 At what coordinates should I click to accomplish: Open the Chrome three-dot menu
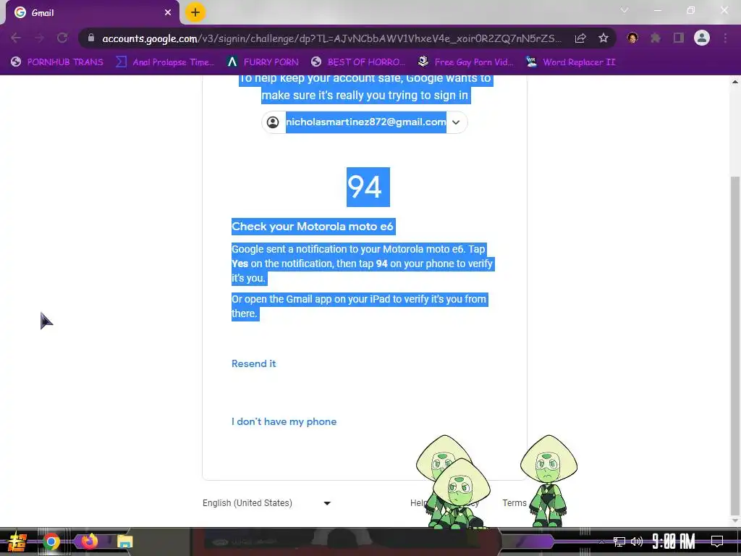click(x=725, y=38)
